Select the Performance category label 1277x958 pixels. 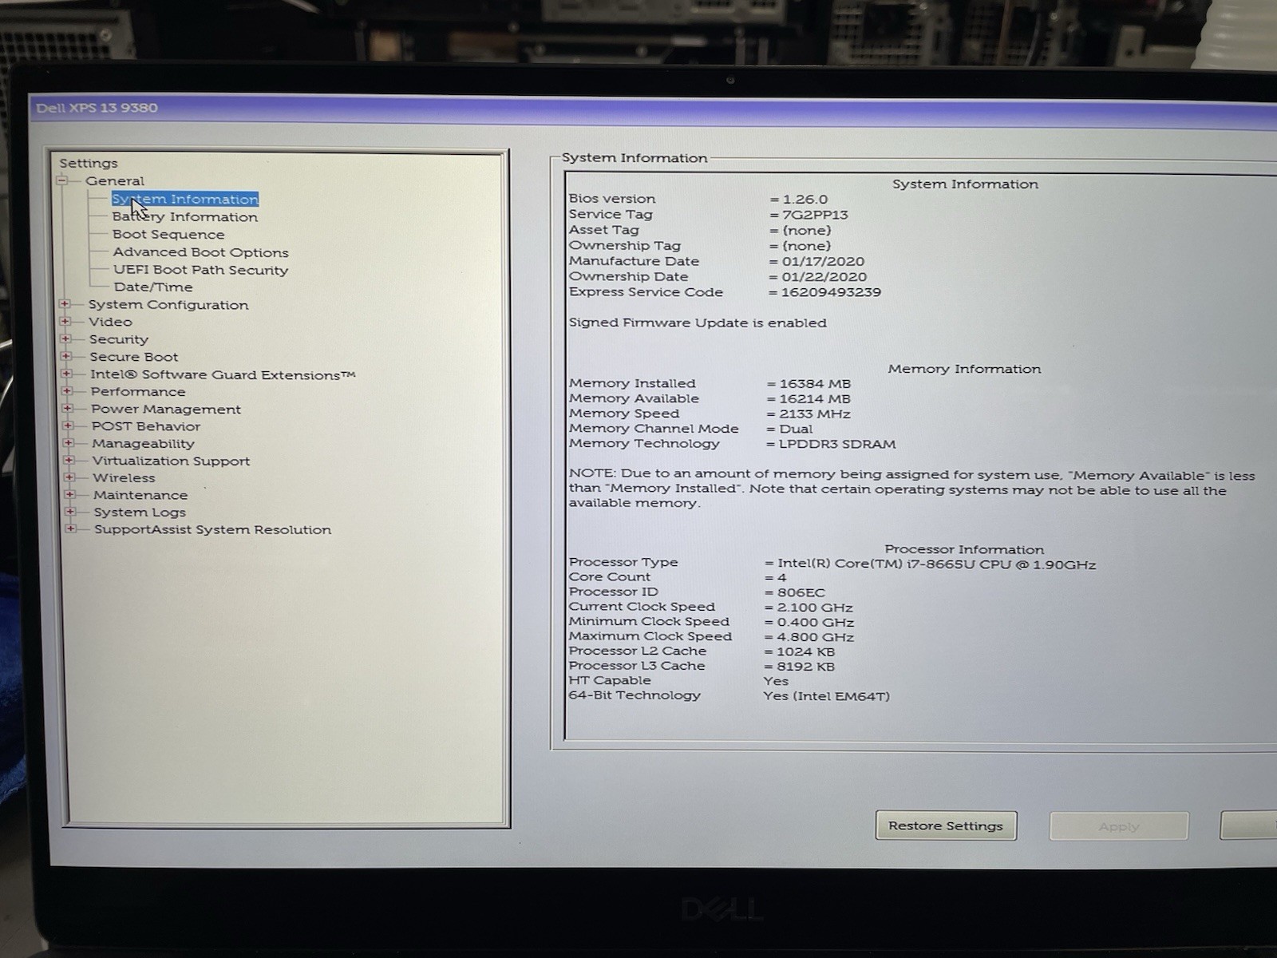point(138,391)
